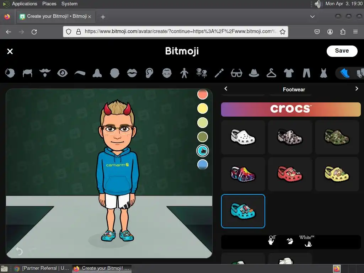Open the System menu
The width and height of the screenshot is (364, 273).
point(69,4)
